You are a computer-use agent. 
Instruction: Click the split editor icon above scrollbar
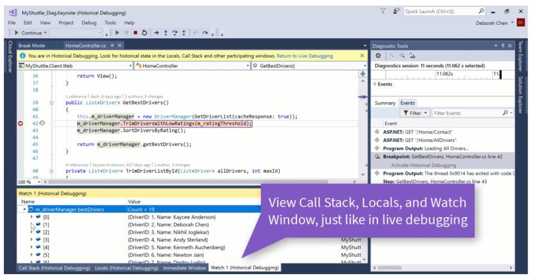[x=363, y=74]
